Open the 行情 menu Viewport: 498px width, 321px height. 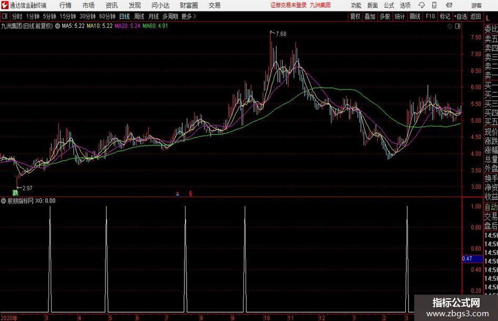(x=65, y=5)
